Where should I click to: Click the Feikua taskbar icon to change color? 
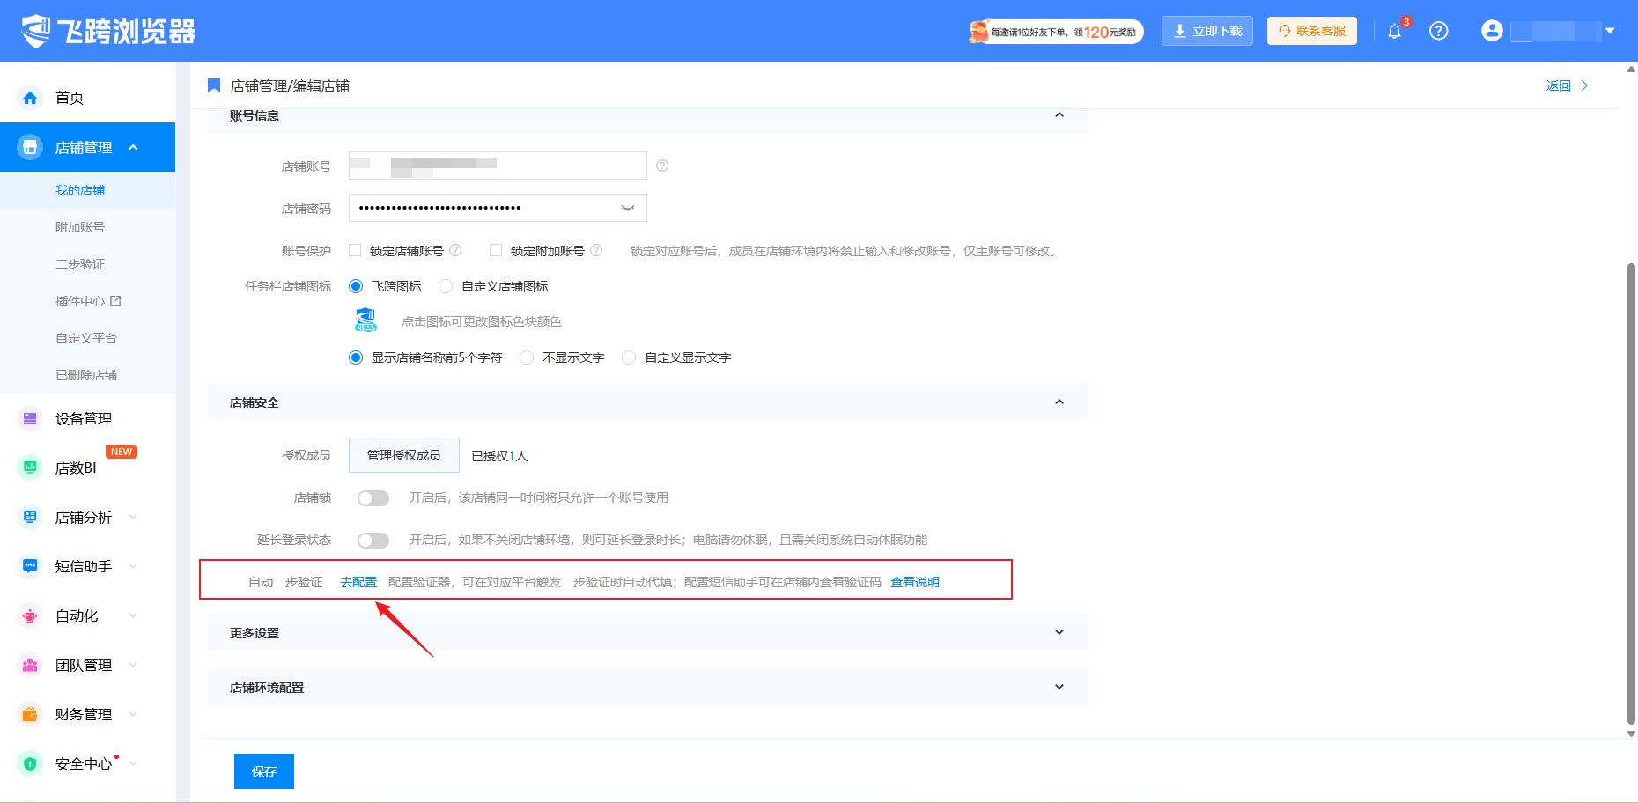point(365,320)
